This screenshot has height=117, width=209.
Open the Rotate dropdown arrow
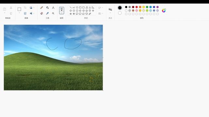click(x=34, y=8)
